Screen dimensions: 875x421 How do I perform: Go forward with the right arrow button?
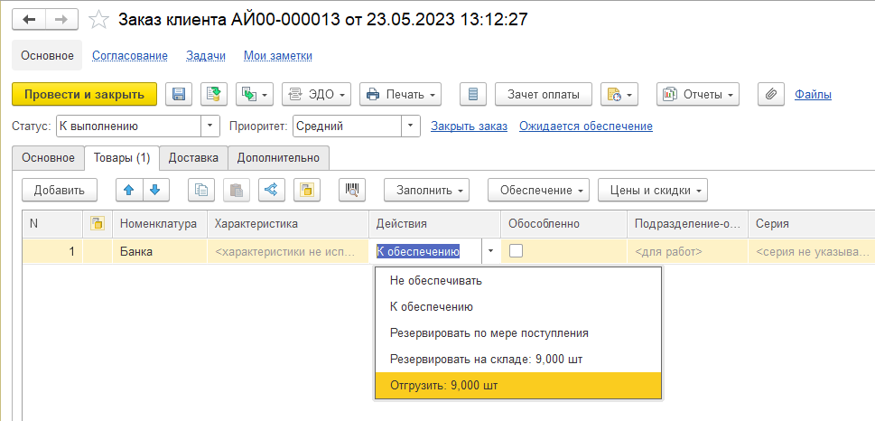coord(62,20)
